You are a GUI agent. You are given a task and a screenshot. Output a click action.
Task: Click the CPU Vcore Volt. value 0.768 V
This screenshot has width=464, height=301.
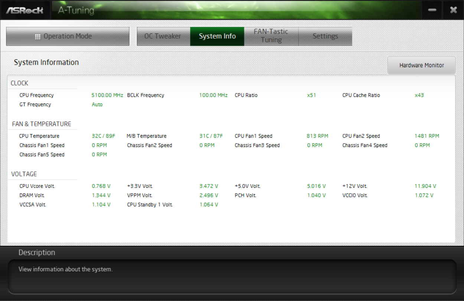(101, 186)
